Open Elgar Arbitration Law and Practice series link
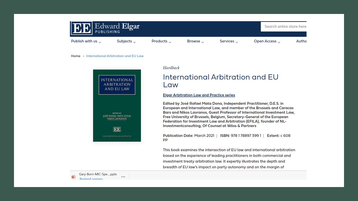 pos(199,95)
